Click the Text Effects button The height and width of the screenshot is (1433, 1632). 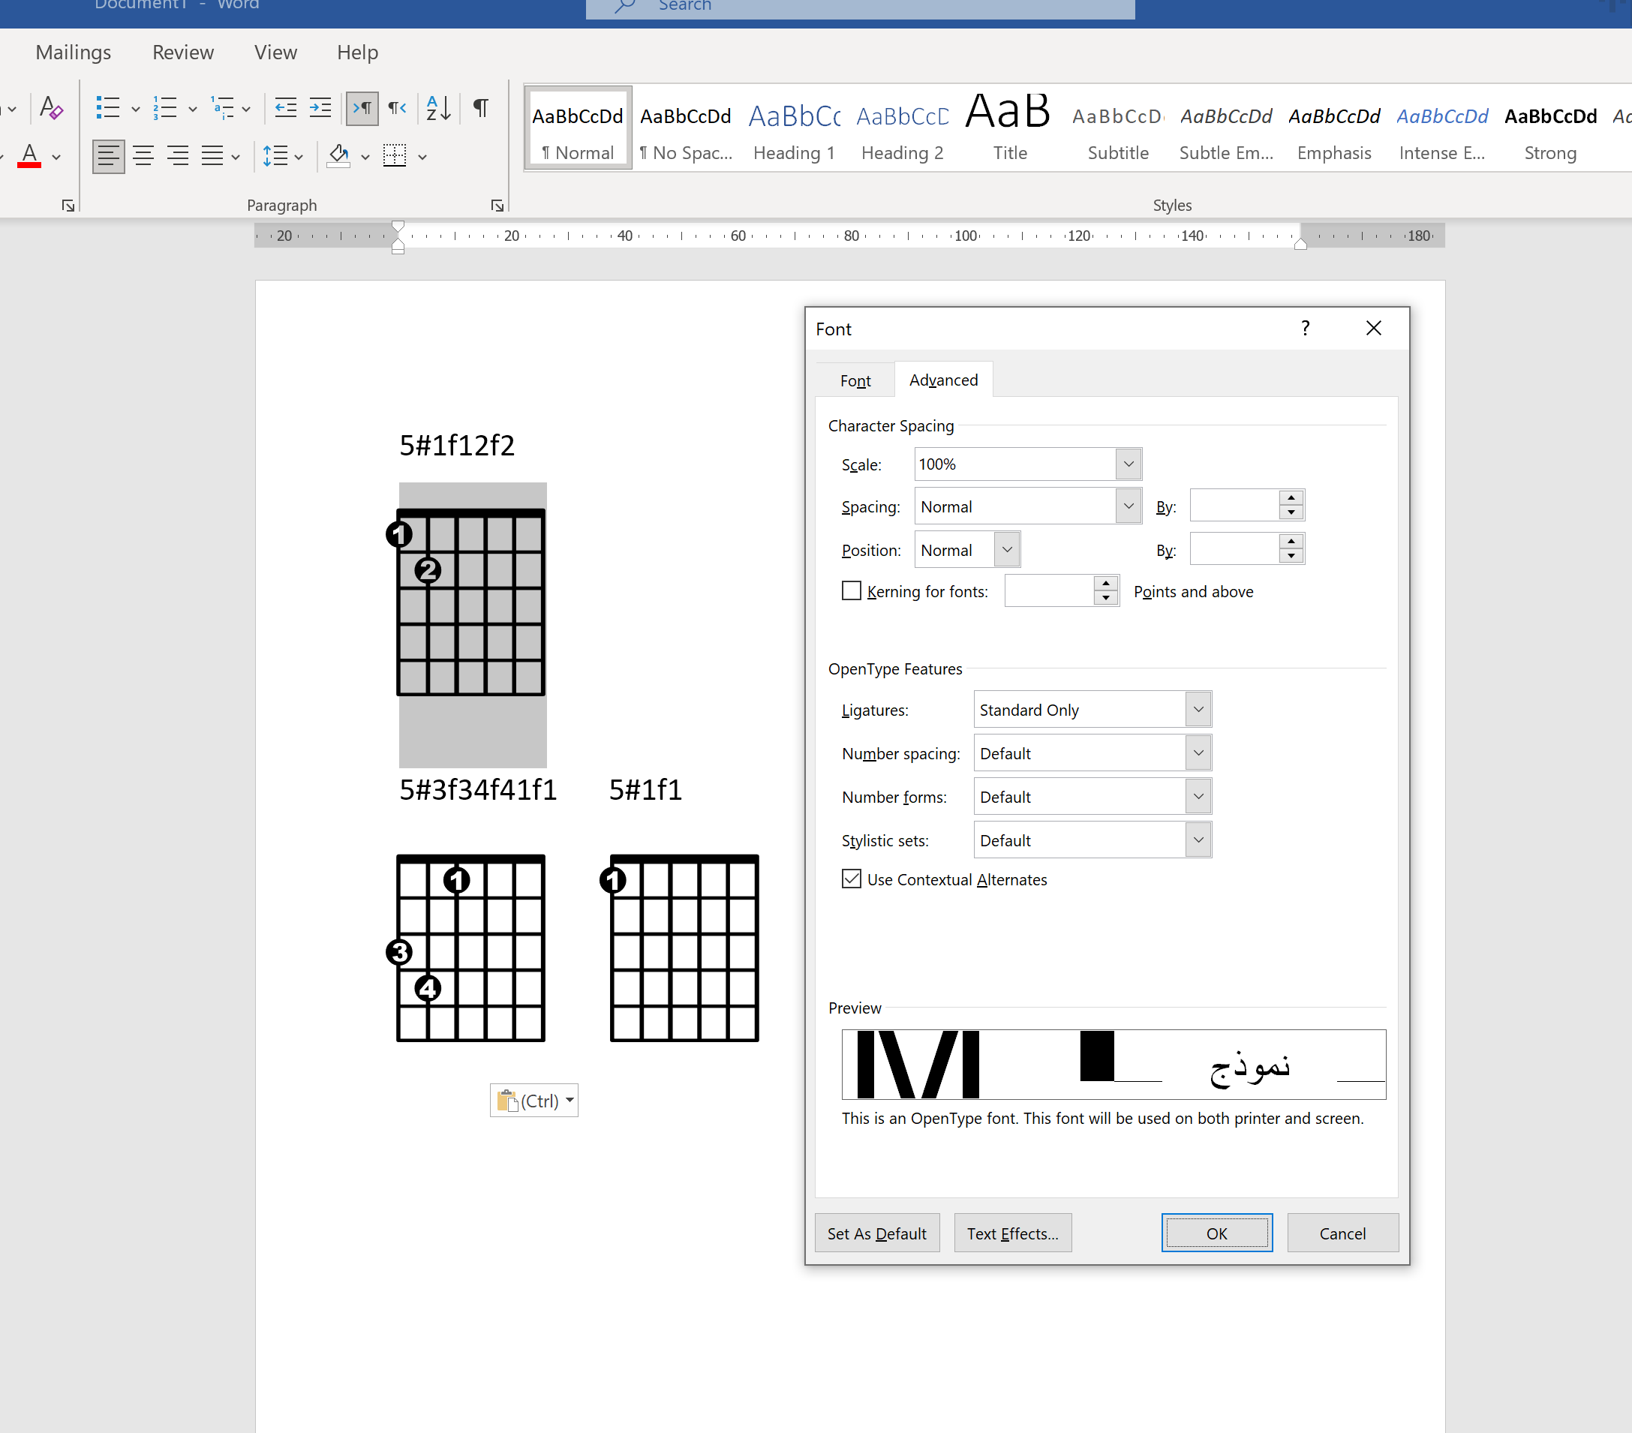[1011, 1232]
